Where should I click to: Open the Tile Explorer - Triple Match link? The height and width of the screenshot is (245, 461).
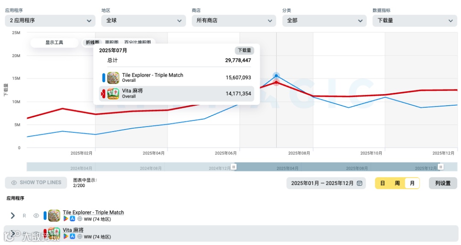(x=93, y=213)
